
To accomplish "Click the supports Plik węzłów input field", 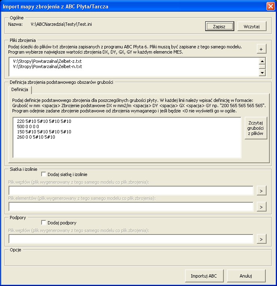I will point(131,239).
